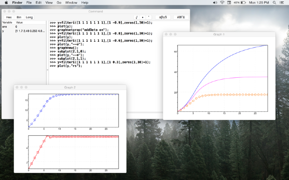The width and height of the screenshot is (289, 180).
Task: Toggle Bin number display
Action: point(19,17)
